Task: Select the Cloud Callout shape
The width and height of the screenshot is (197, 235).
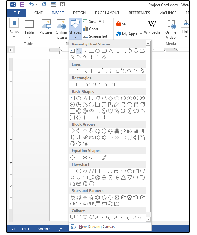Action: pos(92,217)
